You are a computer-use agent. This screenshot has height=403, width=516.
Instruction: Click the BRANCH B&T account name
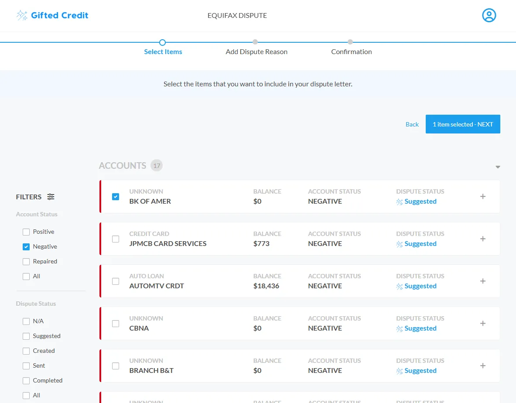point(151,371)
